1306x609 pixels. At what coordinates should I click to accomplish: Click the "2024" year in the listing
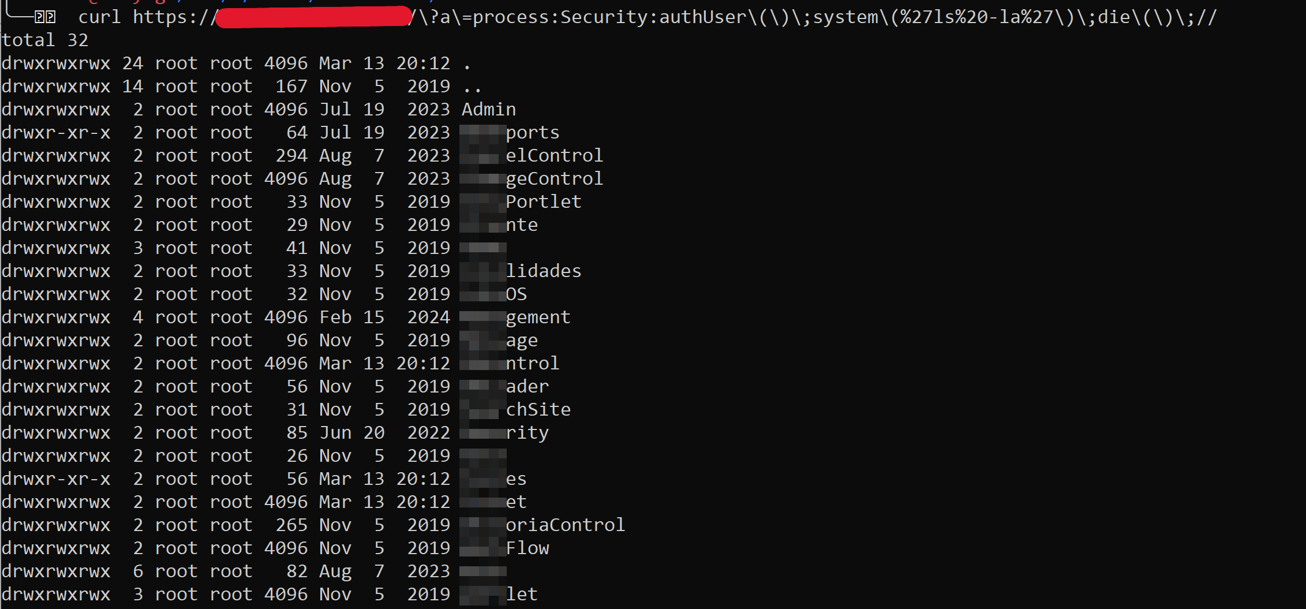pos(428,317)
